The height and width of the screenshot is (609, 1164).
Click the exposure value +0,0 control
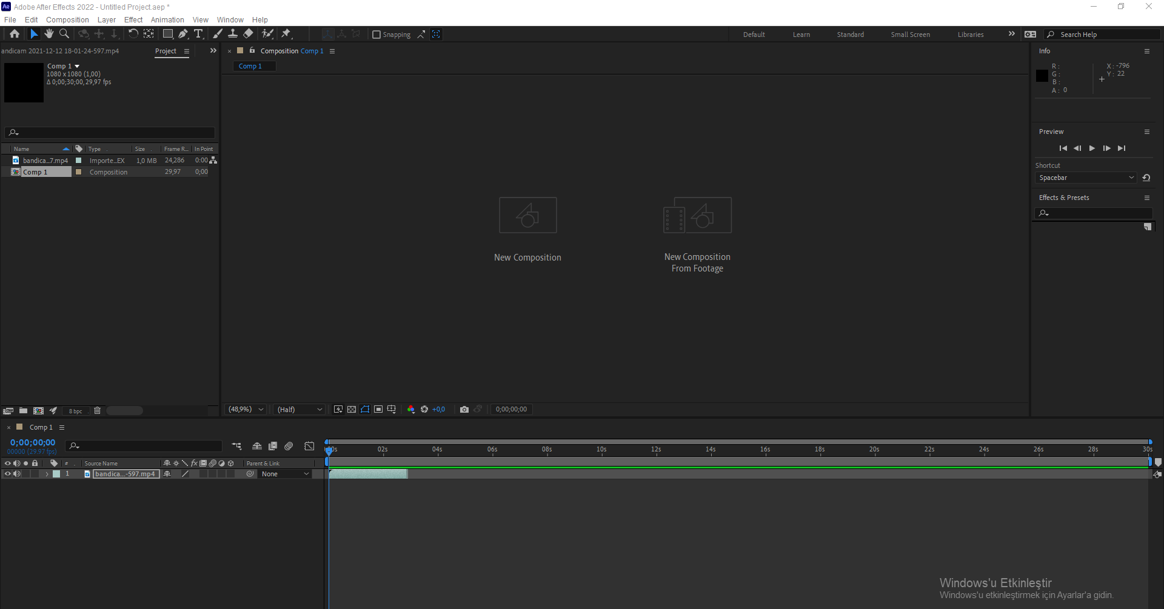[439, 410]
